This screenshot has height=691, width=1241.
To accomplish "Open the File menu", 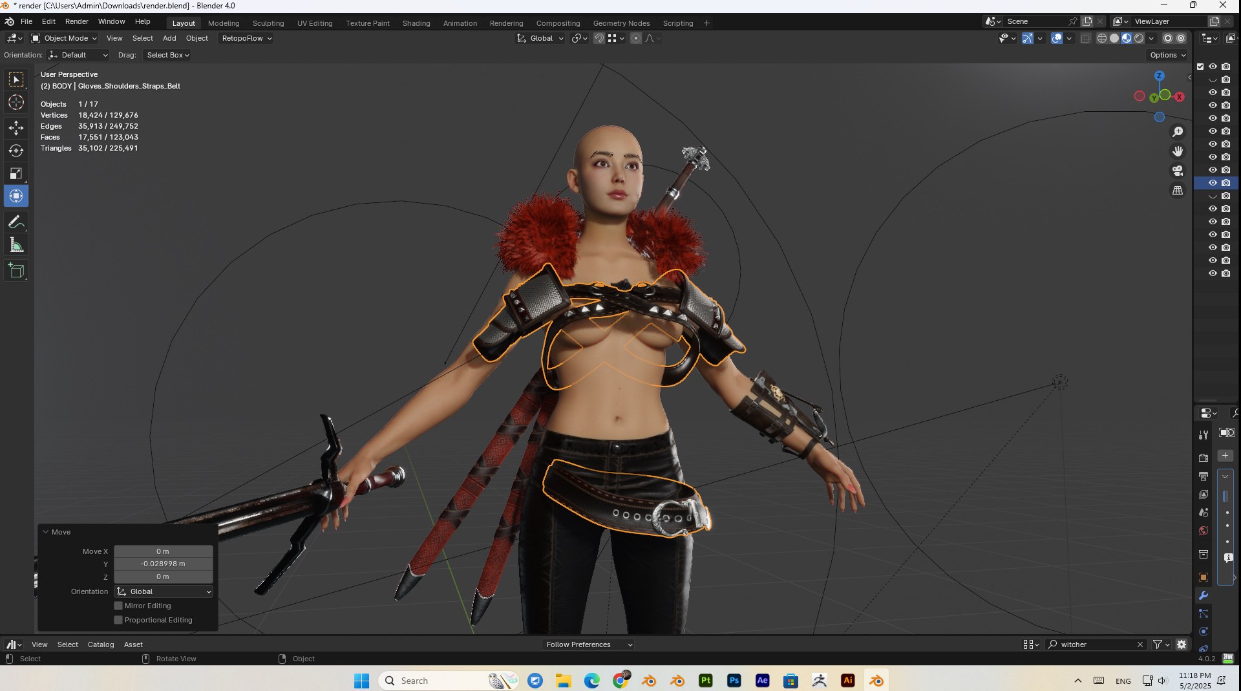I will (27, 21).
